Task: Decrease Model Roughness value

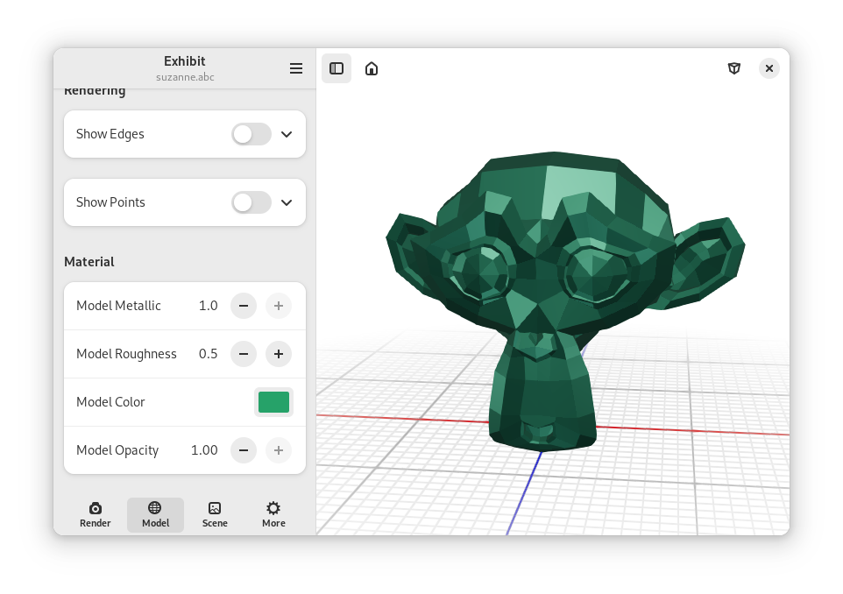Action: (x=244, y=354)
